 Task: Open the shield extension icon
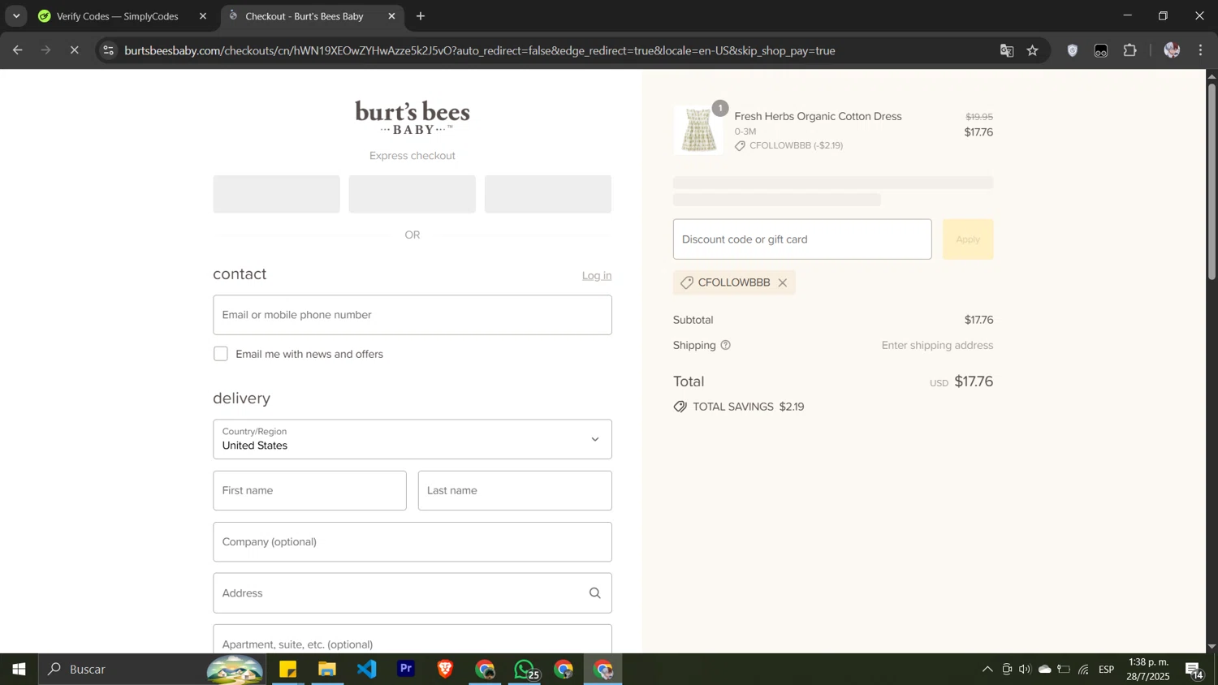tap(1073, 50)
